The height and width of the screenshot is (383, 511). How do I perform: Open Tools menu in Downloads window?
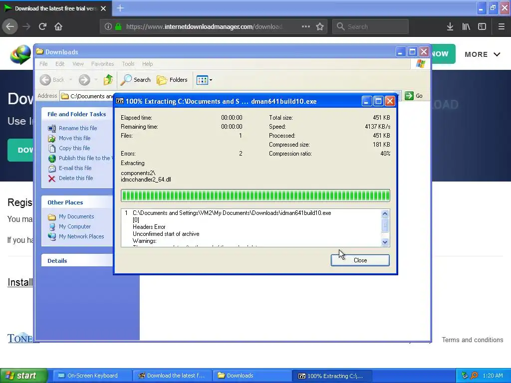pyautogui.click(x=128, y=64)
